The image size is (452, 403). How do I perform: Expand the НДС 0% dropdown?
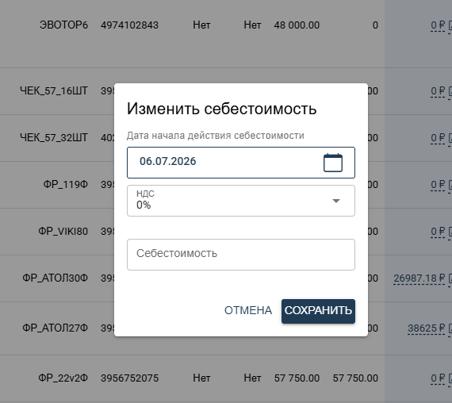[x=241, y=201]
